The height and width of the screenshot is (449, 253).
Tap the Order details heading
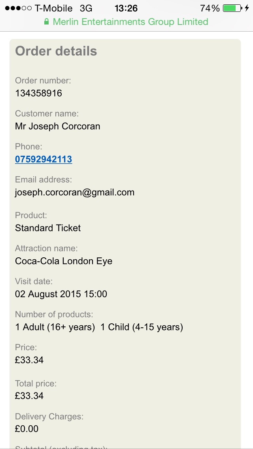click(x=56, y=51)
